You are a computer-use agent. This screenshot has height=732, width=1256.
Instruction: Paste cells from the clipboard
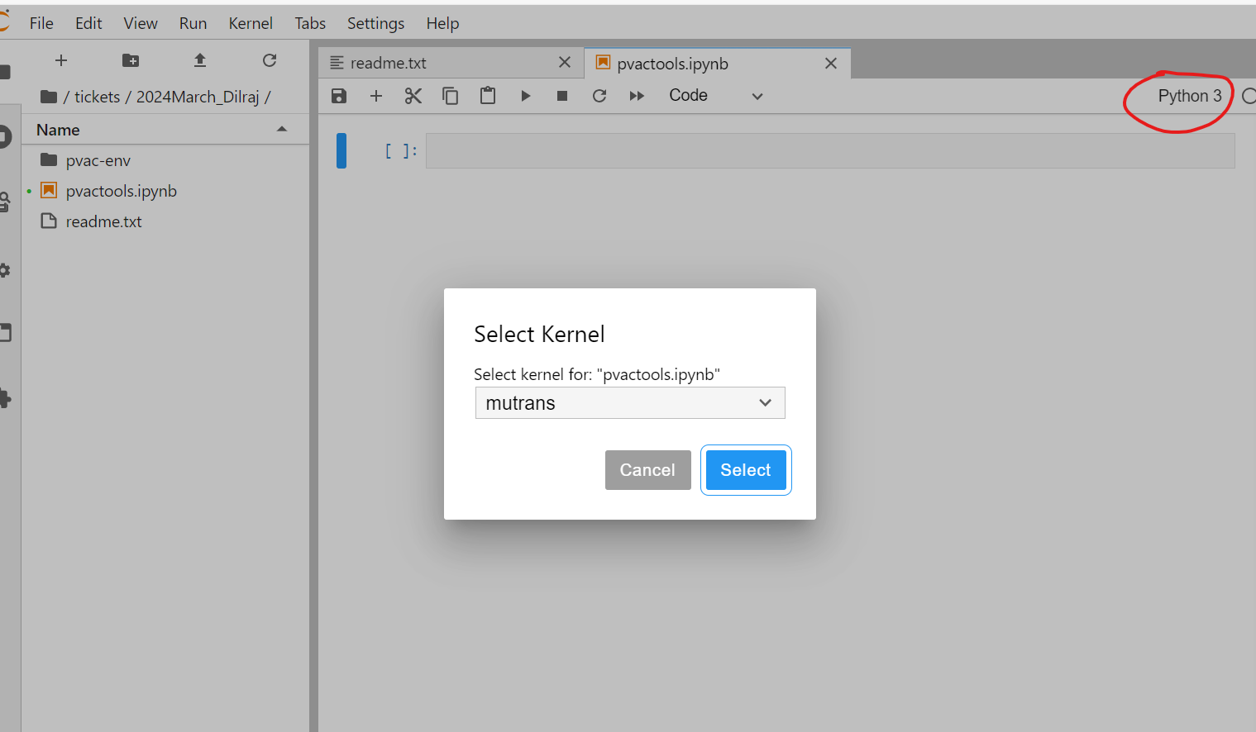coord(488,96)
